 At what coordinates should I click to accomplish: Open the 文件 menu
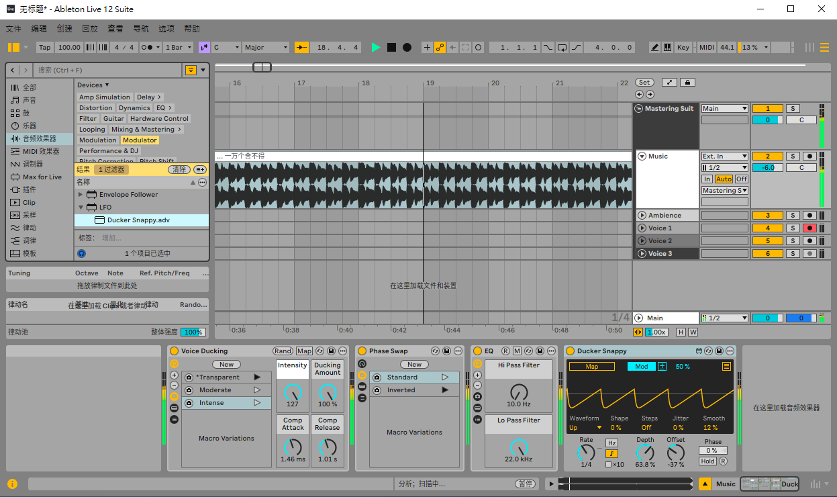click(13, 29)
